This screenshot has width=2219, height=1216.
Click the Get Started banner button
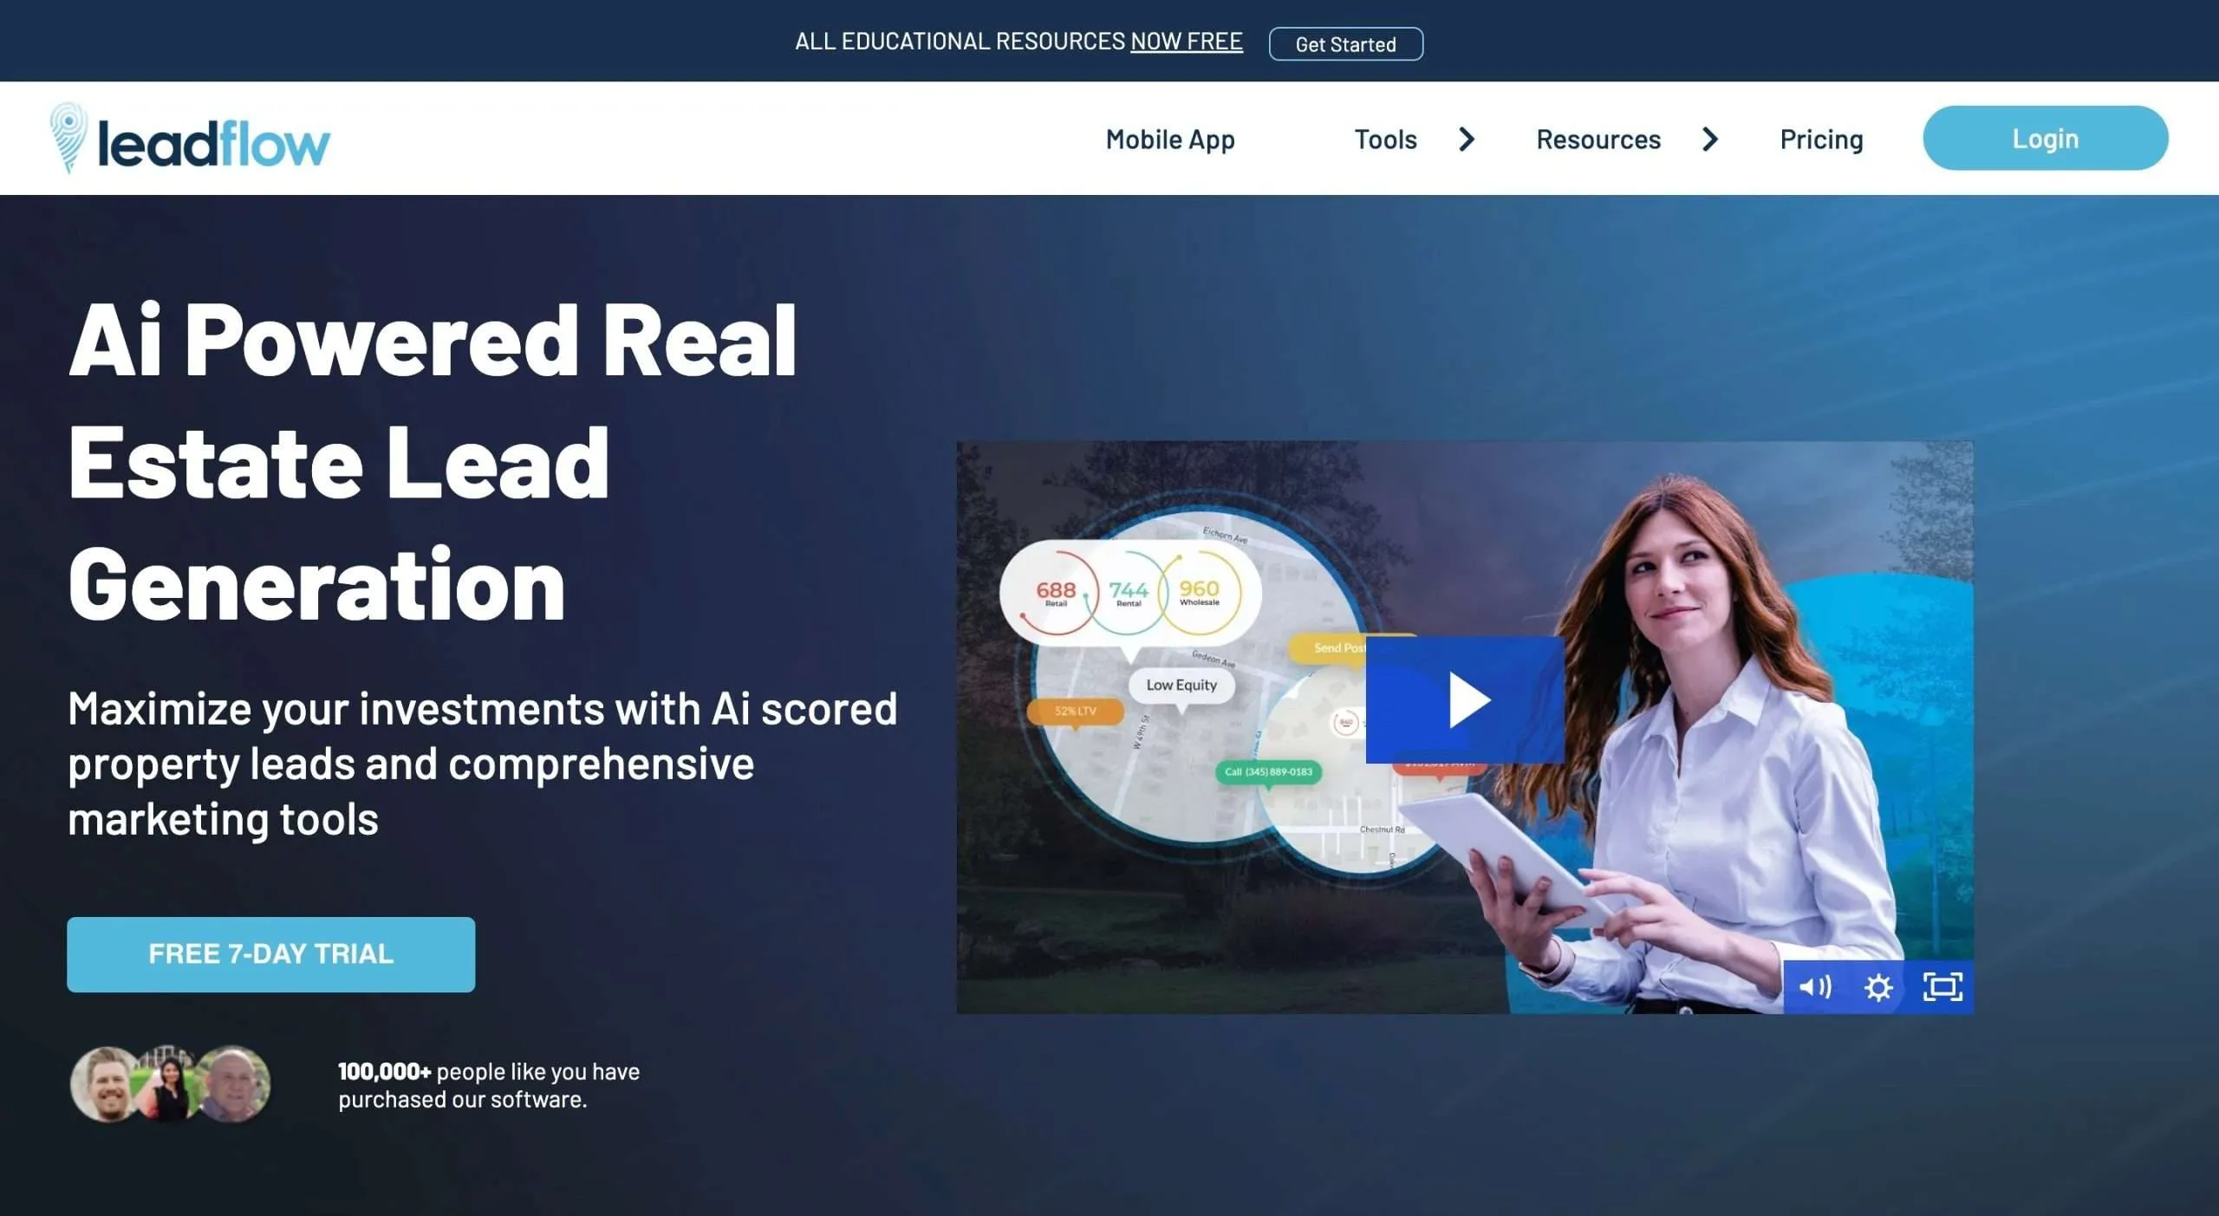pos(1345,43)
